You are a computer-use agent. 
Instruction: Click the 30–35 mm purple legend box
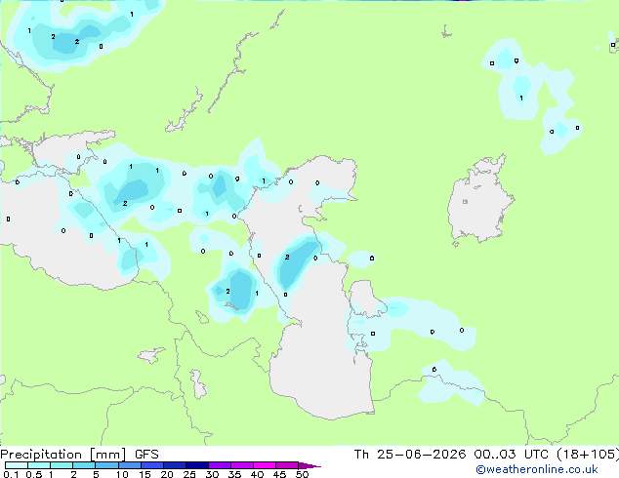(219, 465)
